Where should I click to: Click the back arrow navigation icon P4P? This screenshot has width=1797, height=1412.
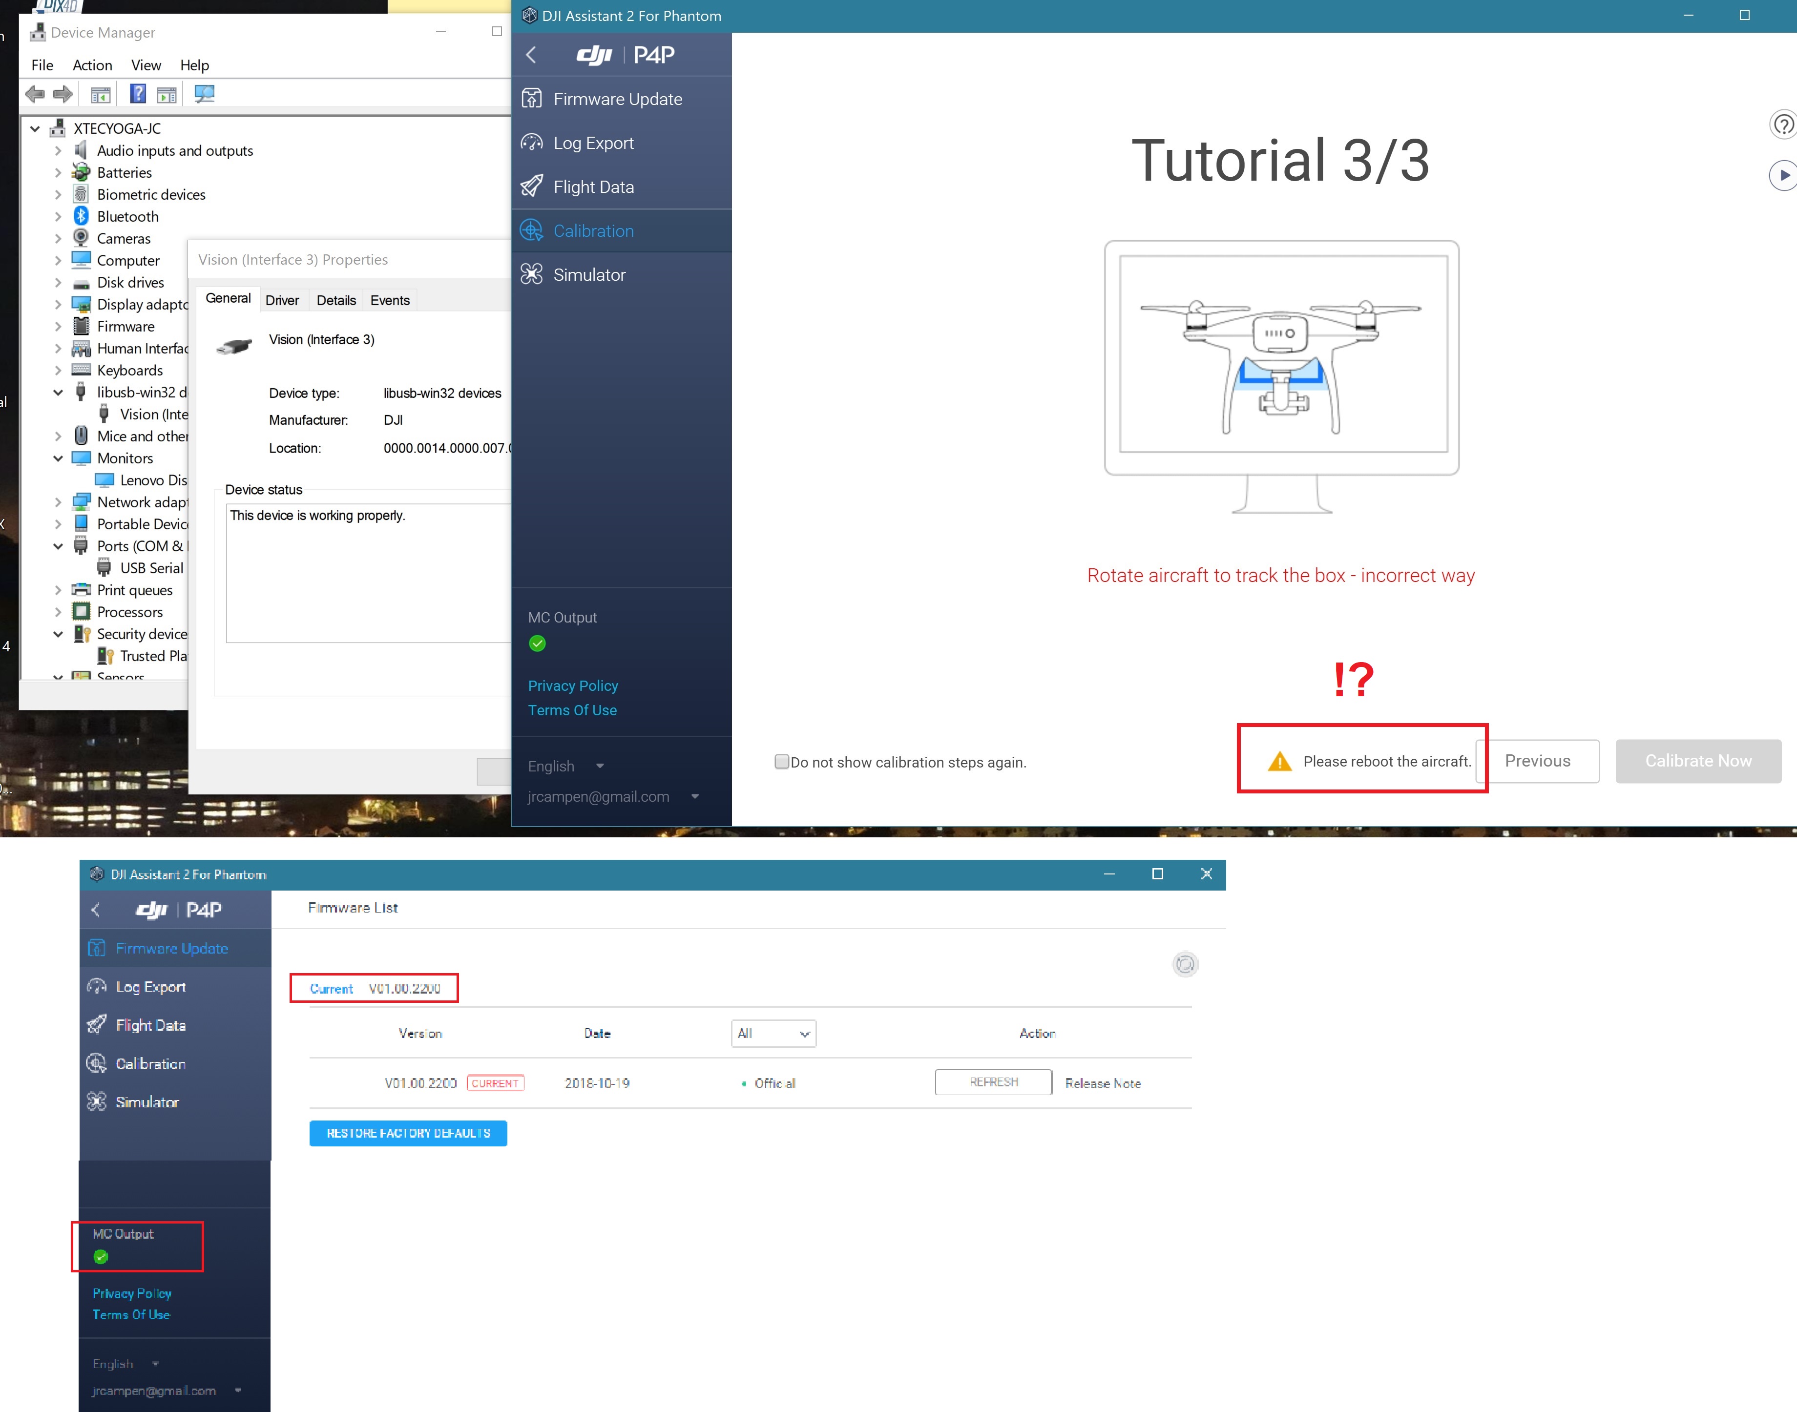pyautogui.click(x=532, y=56)
